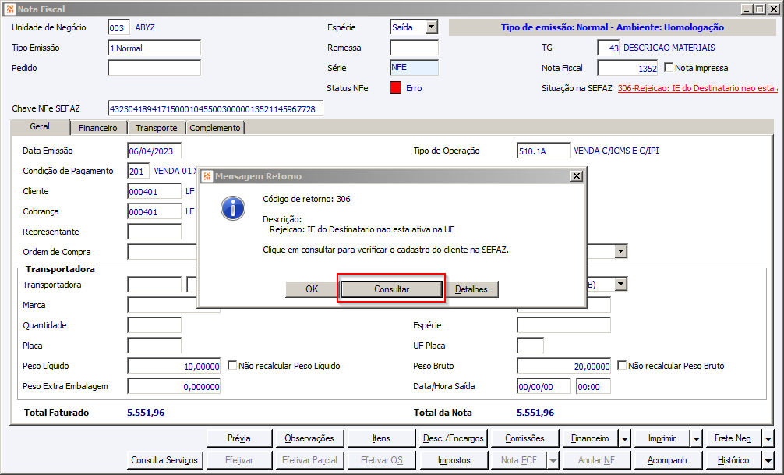Click the Desc./Encargos button

(453, 438)
